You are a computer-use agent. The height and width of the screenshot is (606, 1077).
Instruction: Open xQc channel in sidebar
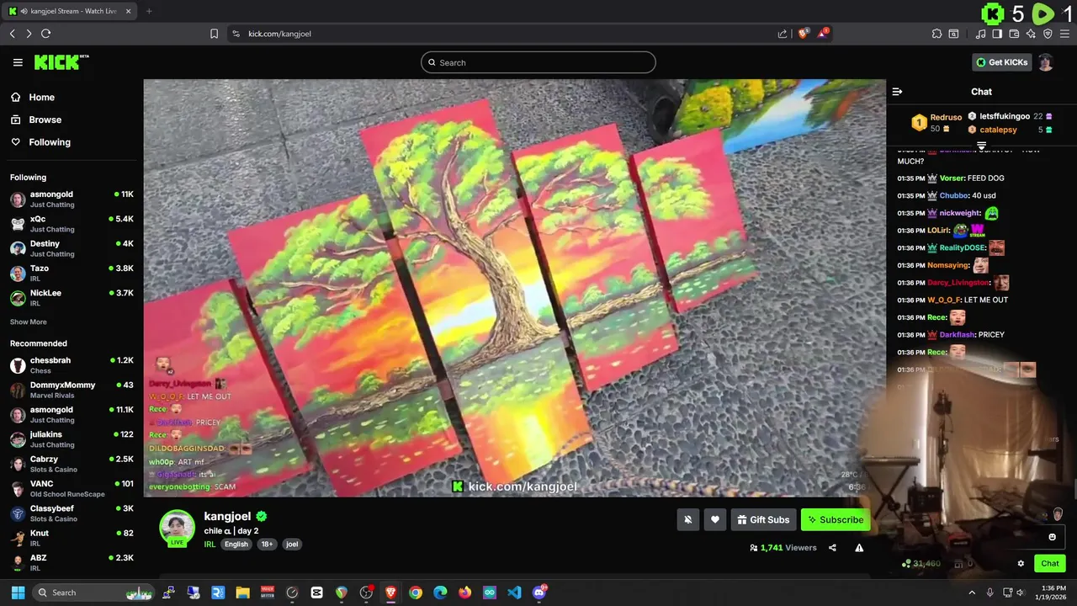pos(72,224)
